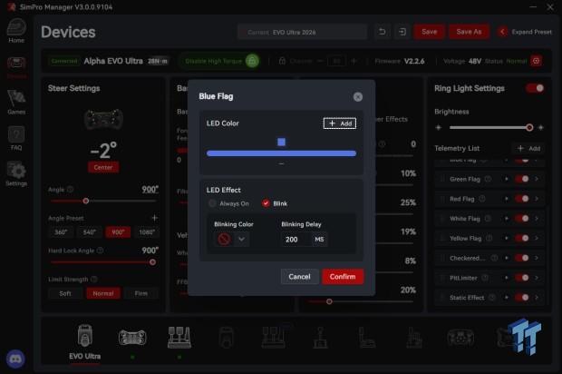Decrease channel with the minus icon
Viewport: 562px width, 374px height.
320,61
